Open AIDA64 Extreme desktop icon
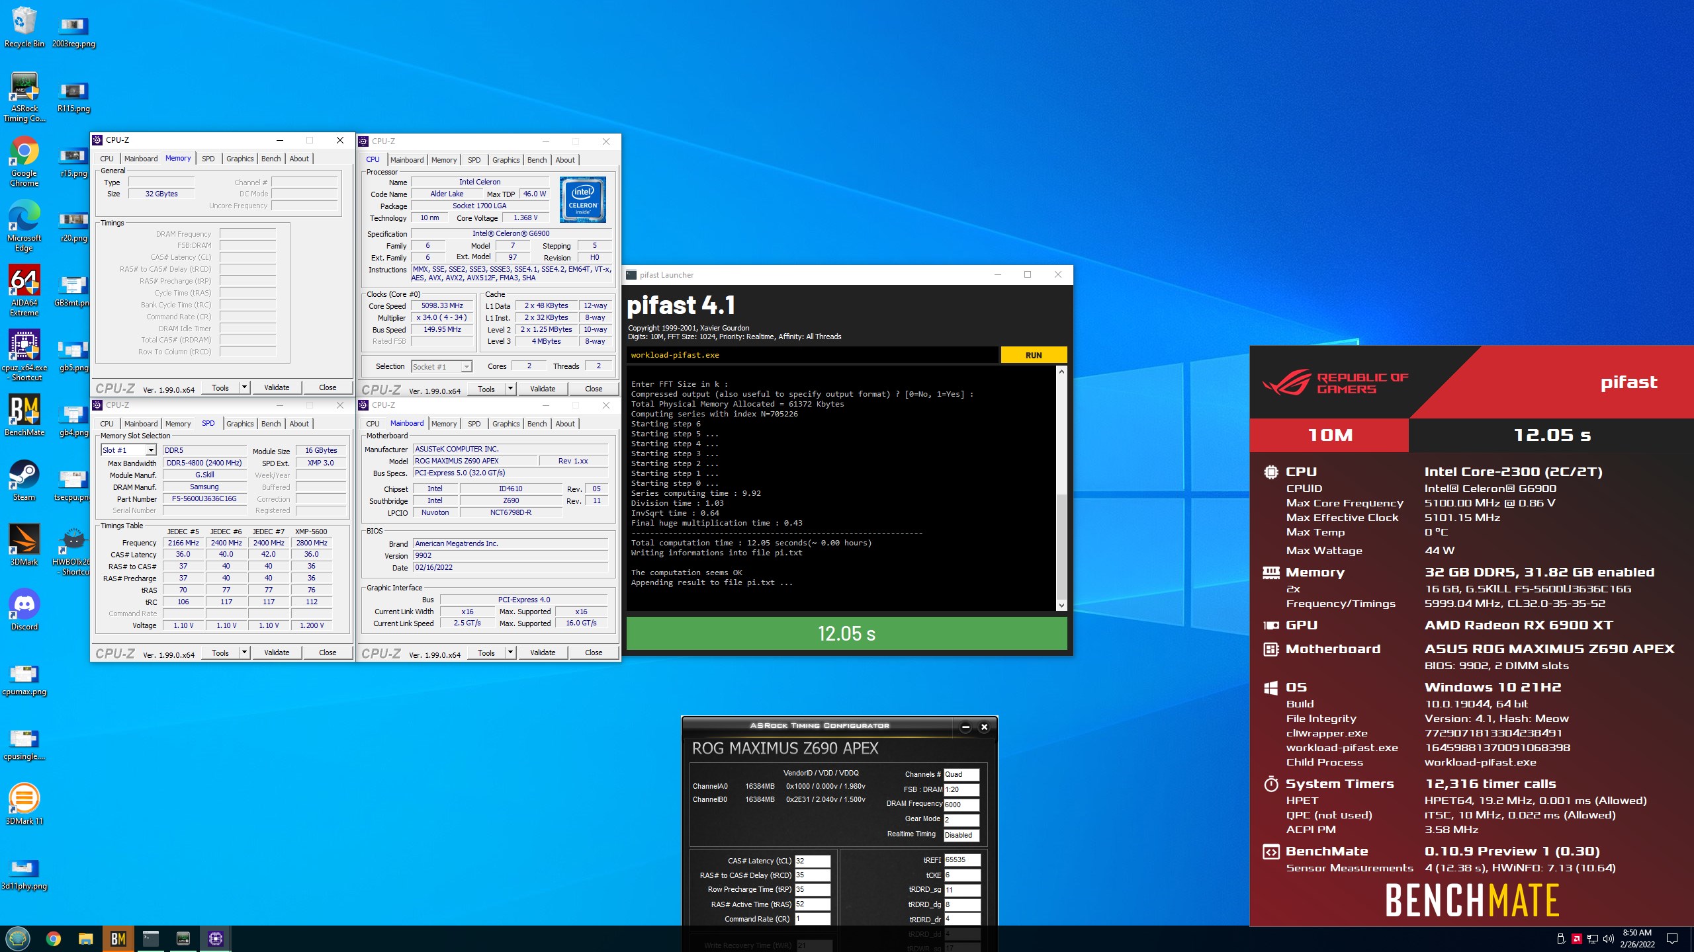Image resolution: width=1694 pixels, height=952 pixels. (24, 291)
